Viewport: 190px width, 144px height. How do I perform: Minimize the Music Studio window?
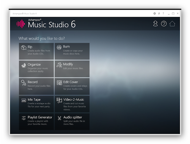pyautogui.click(x=169, y=14)
